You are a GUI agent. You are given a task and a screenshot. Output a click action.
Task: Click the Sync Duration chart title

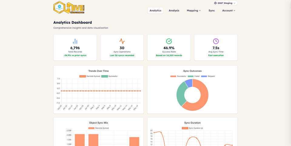192,123
